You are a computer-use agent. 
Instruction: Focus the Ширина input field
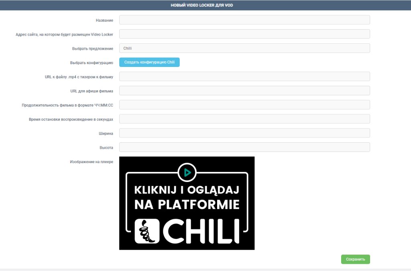(x=244, y=133)
